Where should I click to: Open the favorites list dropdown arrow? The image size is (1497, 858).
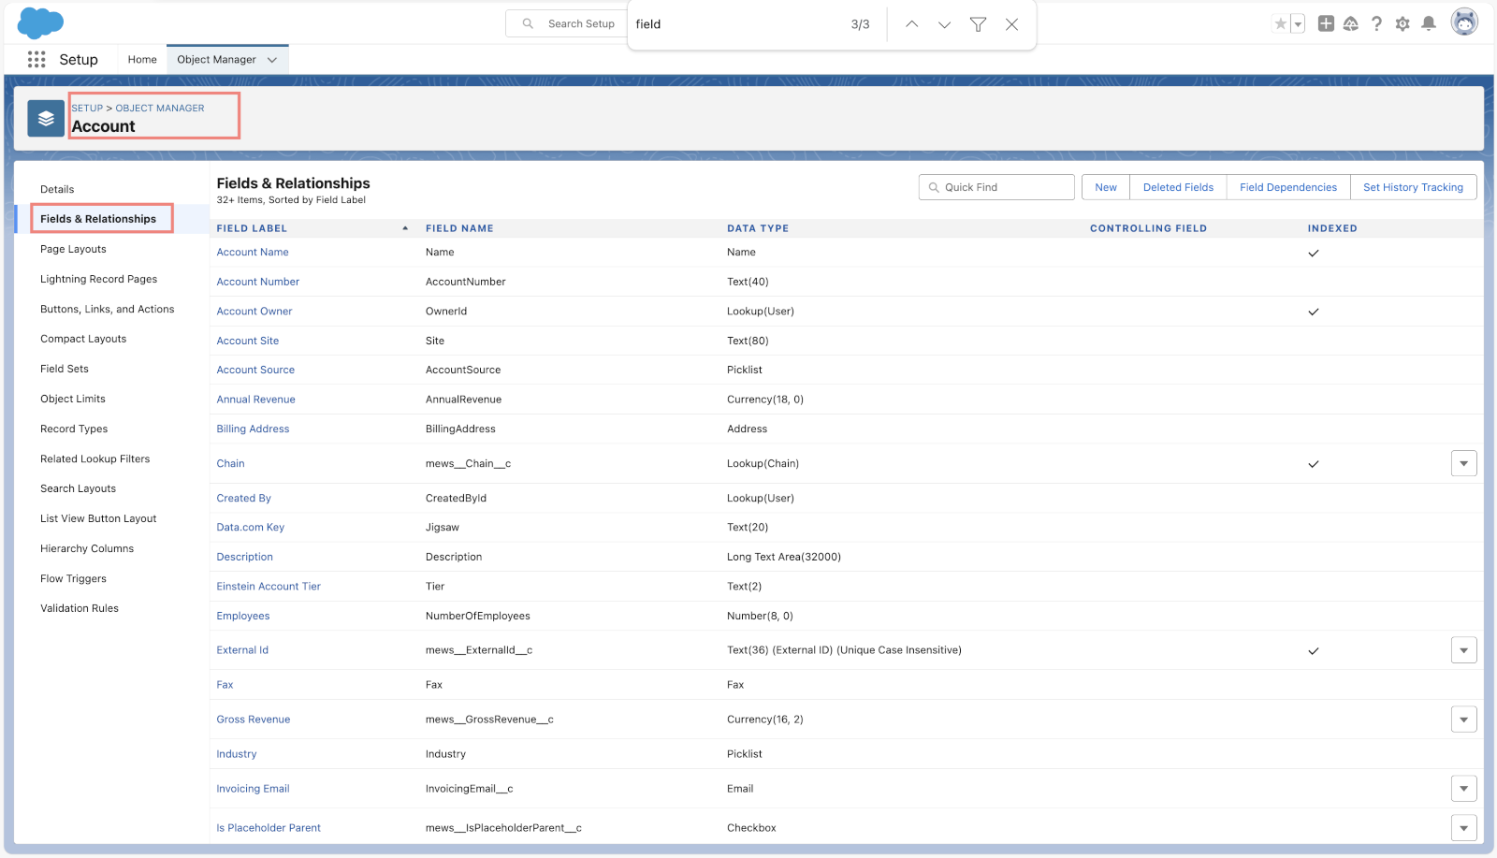[1298, 24]
